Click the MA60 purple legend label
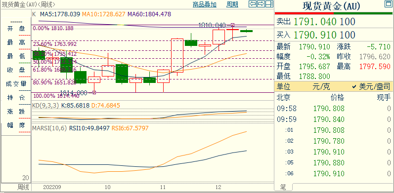This screenshot has width=394, height=193. pyautogui.click(x=149, y=14)
